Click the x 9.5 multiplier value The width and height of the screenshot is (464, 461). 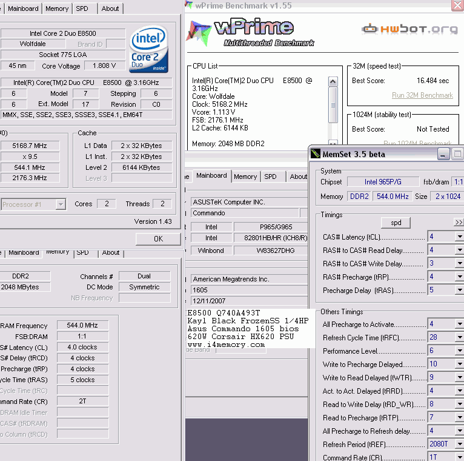coord(30,156)
